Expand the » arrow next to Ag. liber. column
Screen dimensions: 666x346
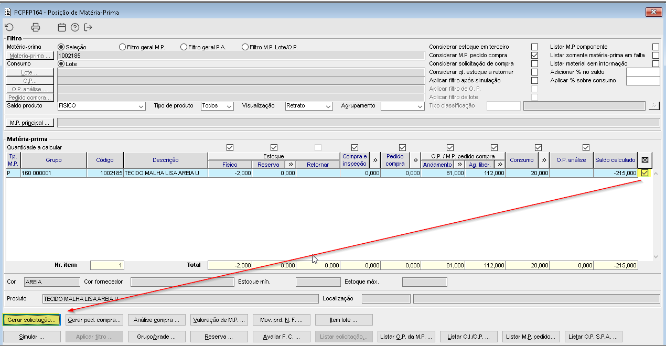point(500,164)
